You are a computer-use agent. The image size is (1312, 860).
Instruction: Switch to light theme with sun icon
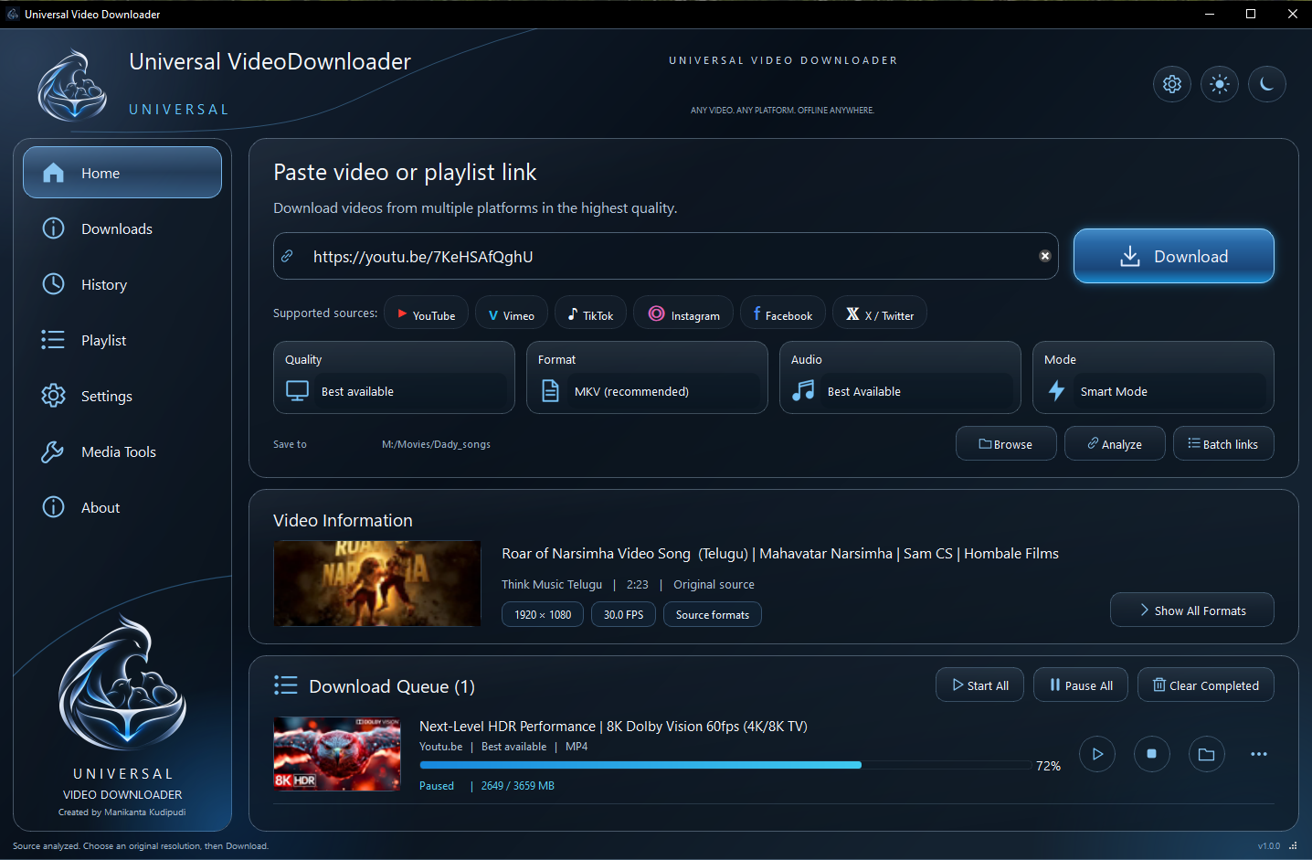coord(1220,84)
